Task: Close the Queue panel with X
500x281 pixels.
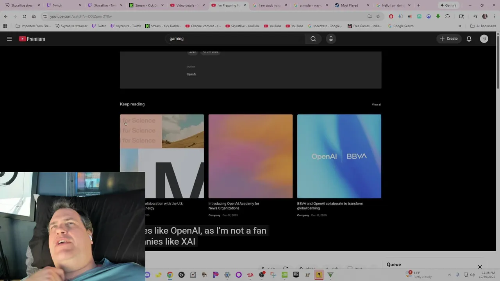Action: (x=480, y=267)
